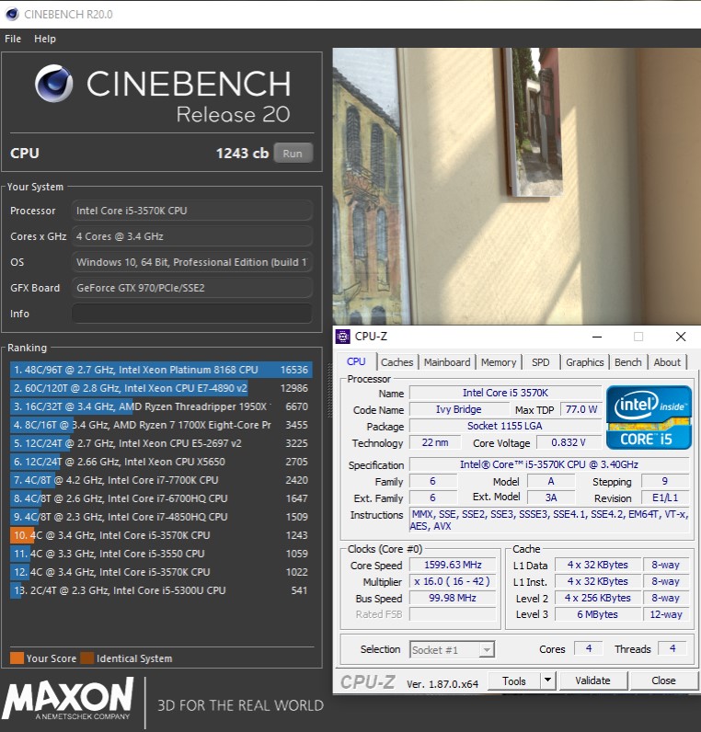Select ranking row 2 Xeon E7-4890 v2

click(161, 388)
